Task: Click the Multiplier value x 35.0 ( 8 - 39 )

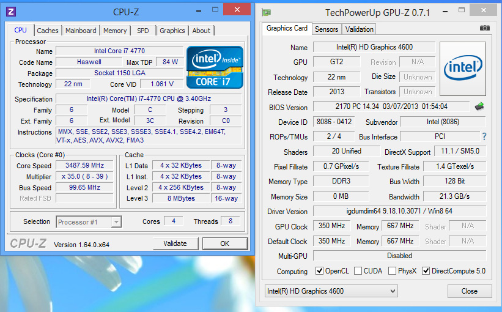Action: (84, 177)
